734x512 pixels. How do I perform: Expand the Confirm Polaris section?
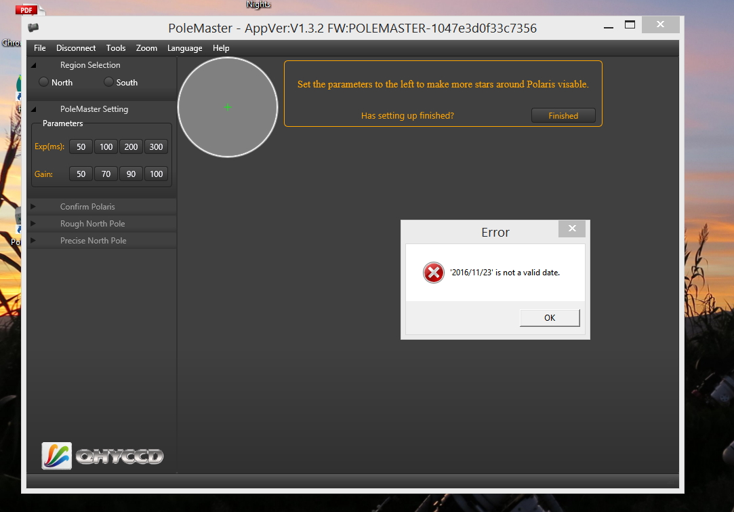pyautogui.click(x=33, y=207)
